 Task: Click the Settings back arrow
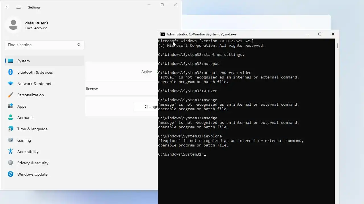coord(7,7)
